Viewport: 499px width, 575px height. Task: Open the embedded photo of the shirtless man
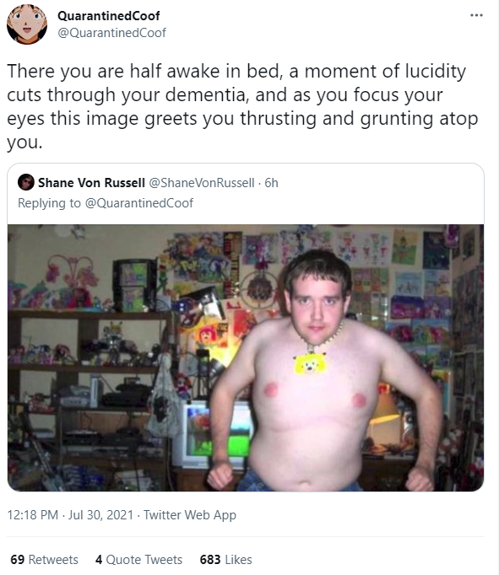246,357
